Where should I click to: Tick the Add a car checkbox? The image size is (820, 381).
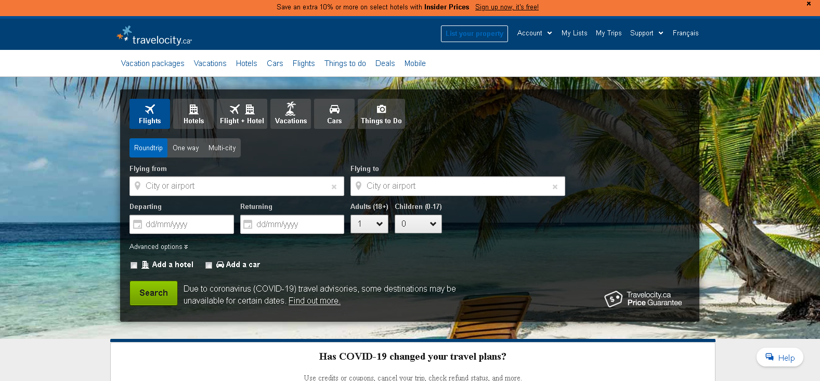coord(209,265)
